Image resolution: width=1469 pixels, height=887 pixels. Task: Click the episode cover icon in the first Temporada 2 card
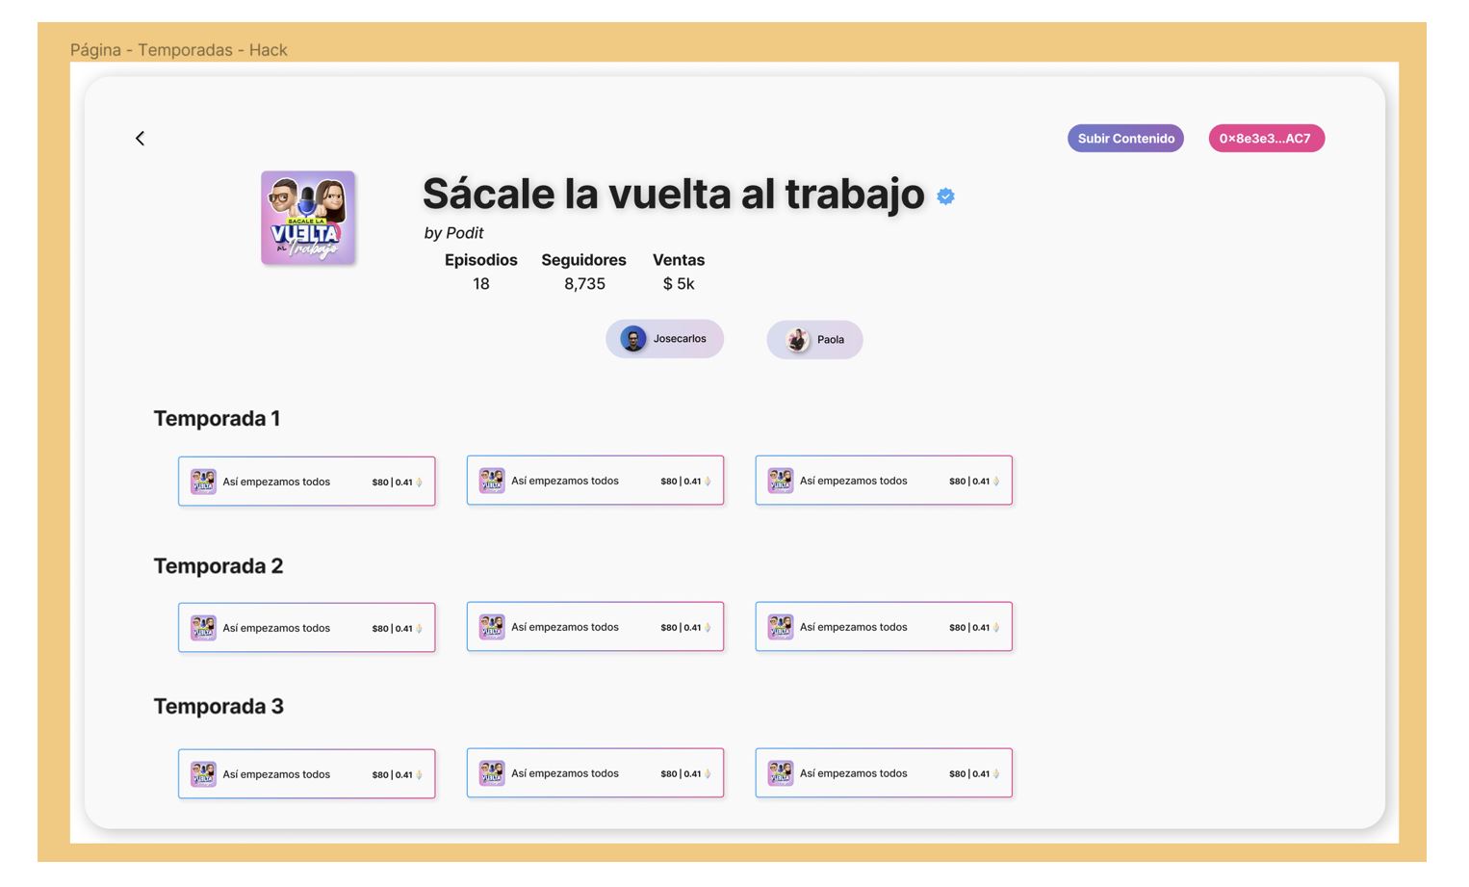tap(203, 627)
